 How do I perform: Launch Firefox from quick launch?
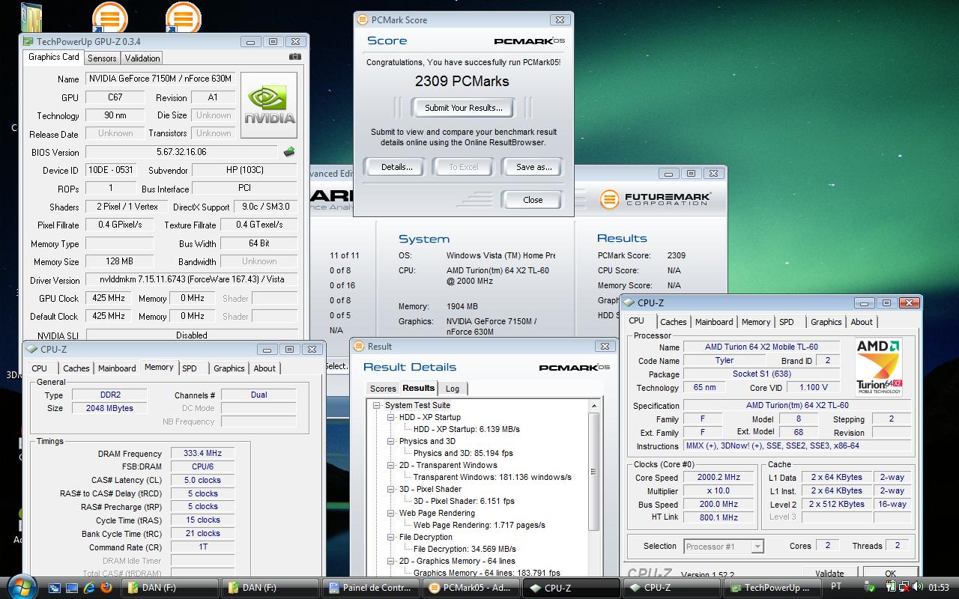pos(106,588)
